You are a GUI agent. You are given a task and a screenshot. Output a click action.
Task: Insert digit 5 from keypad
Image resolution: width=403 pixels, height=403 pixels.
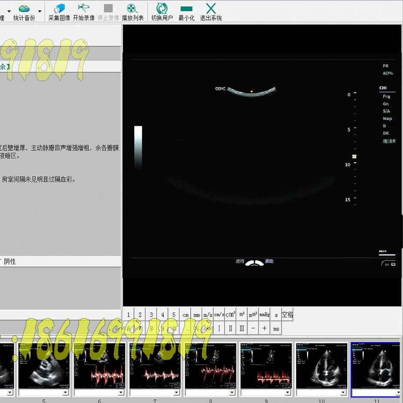click(x=174, y=315)
